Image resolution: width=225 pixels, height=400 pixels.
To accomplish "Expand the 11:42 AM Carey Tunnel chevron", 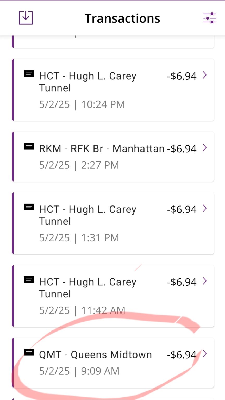I will coord(205,281).
